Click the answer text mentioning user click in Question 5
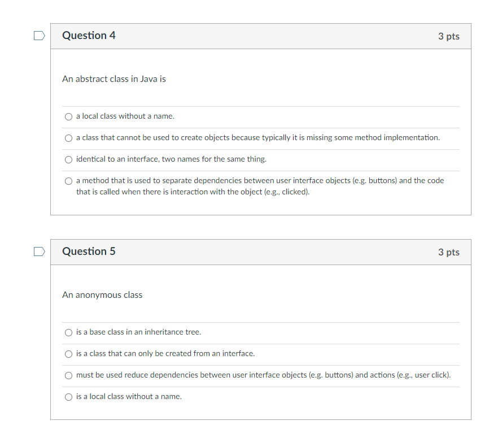 pos(263,375)
